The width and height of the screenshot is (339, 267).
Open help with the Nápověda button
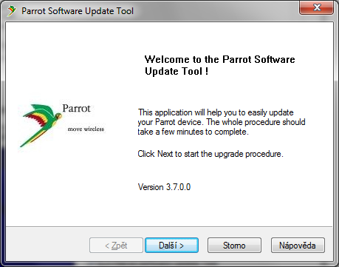pyautogui.click(x=298, y=245)
